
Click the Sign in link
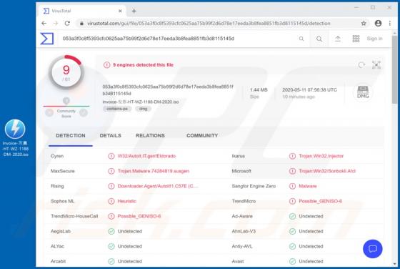[x=374, y=39]
